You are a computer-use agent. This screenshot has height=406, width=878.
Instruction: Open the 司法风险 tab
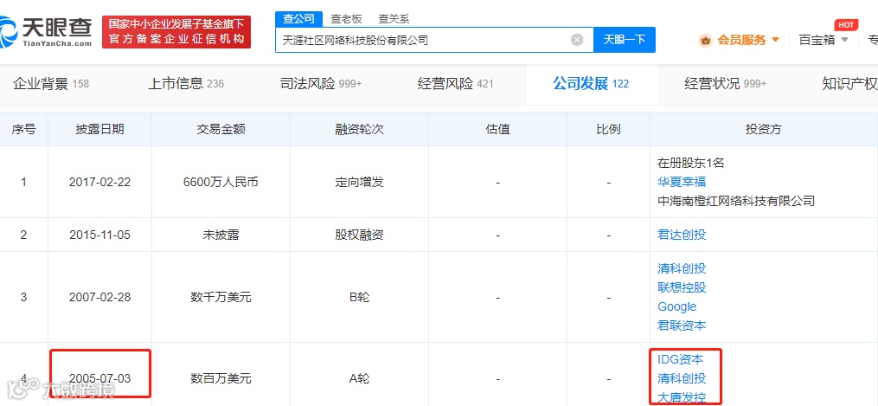(x=321, y=84)
